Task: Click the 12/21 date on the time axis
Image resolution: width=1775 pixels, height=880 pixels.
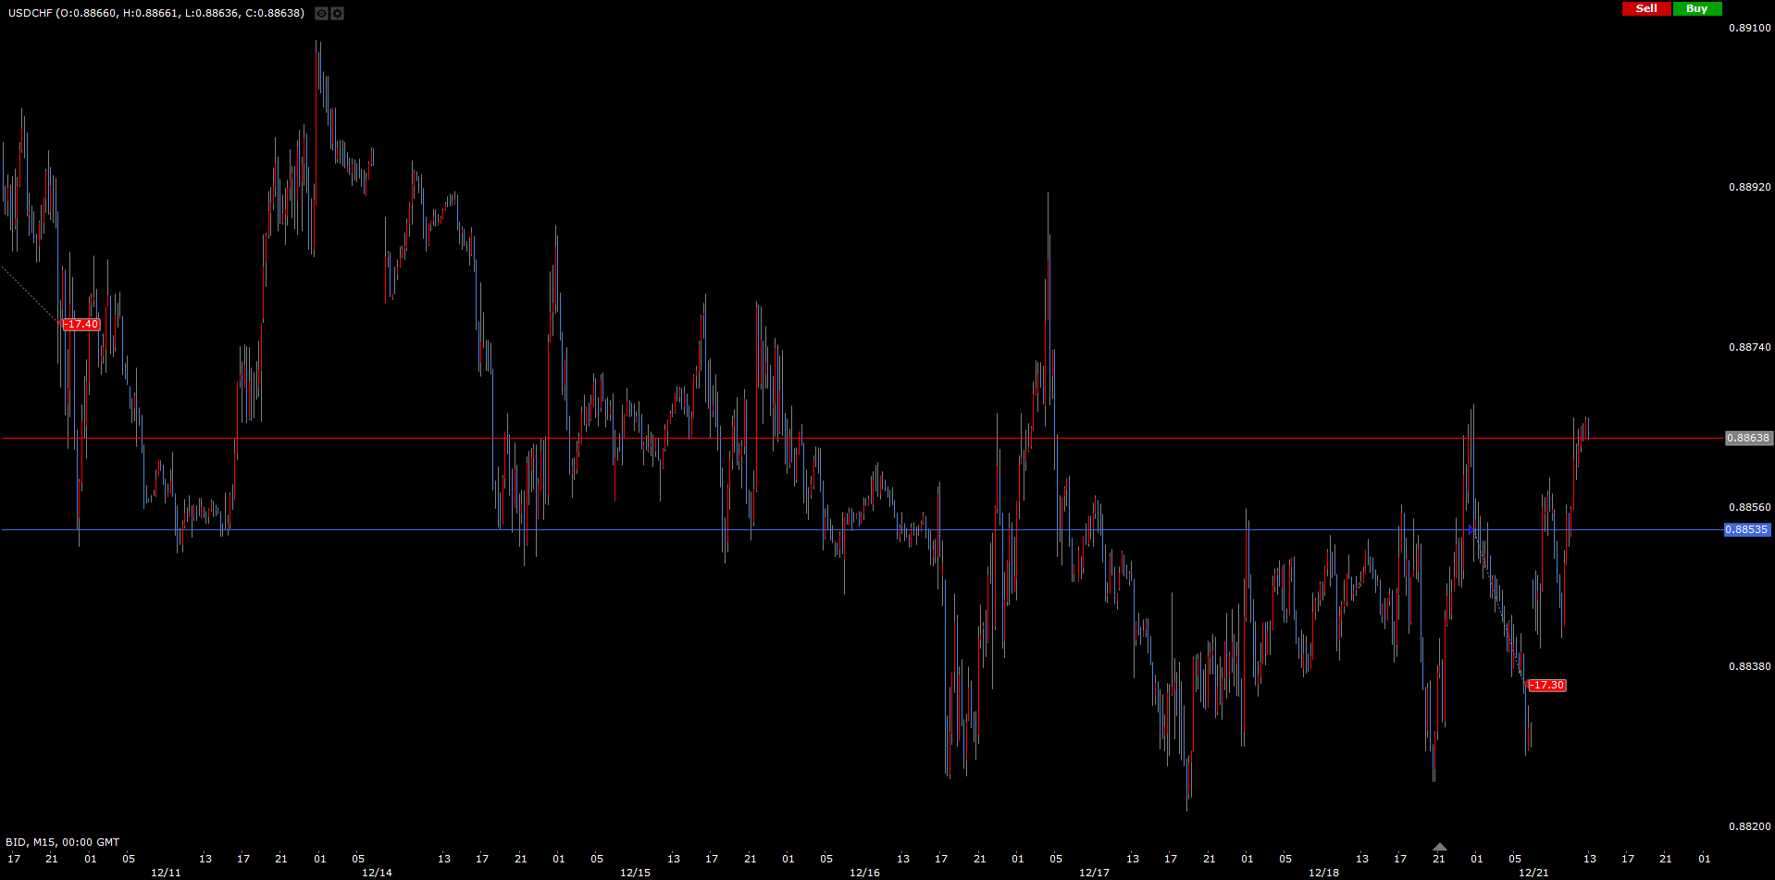Action: 1533,873
